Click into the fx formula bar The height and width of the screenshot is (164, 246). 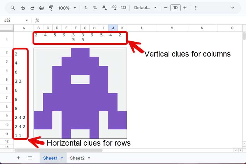tap(140, 20)
